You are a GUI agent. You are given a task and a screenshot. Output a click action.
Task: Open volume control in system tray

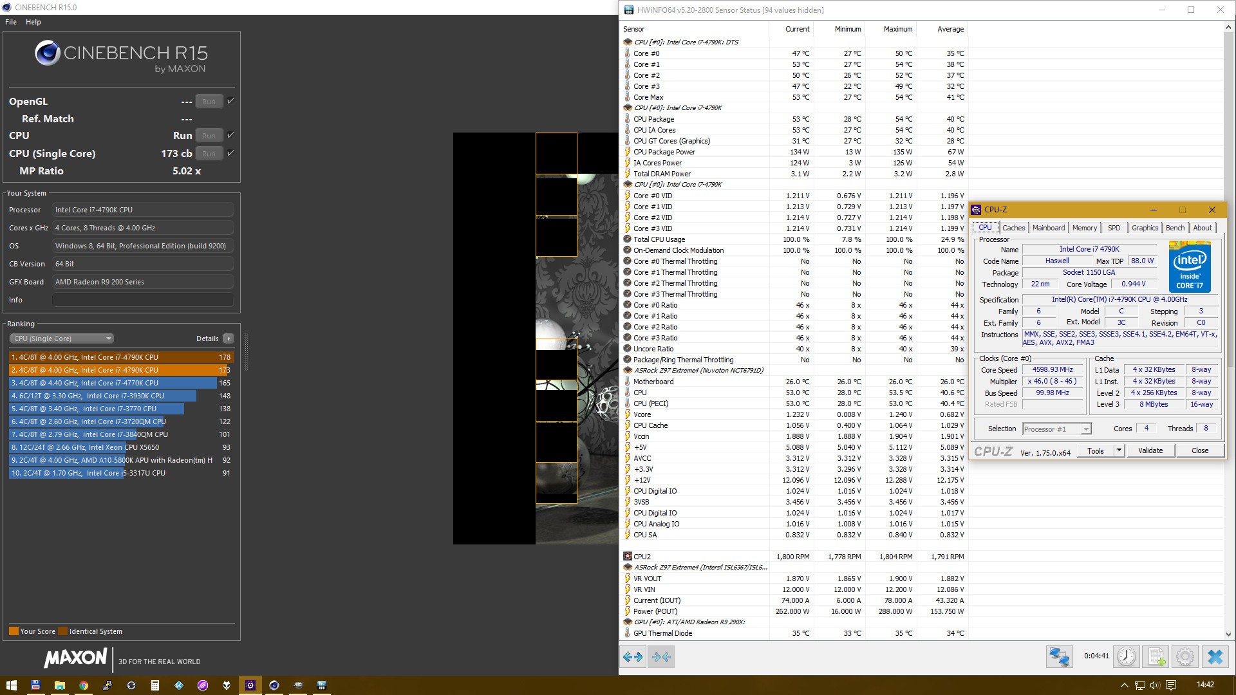1155,685
